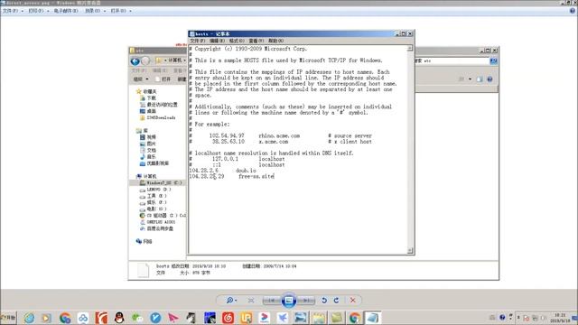Open the orange UC taskbar icon
This screenshot has width=578, height=325.
(x=246, y=318)
